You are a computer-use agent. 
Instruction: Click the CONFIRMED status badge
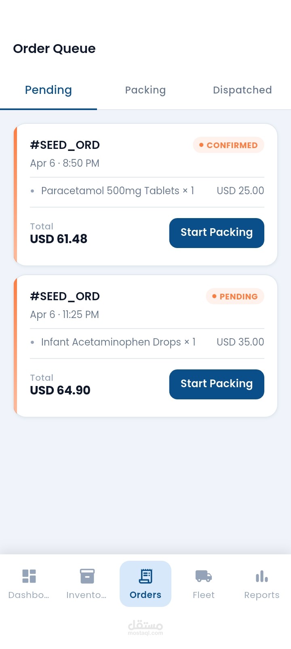(x=228, y=145)
